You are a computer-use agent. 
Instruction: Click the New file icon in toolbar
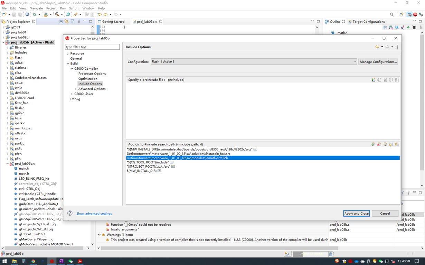click(4, 14)
